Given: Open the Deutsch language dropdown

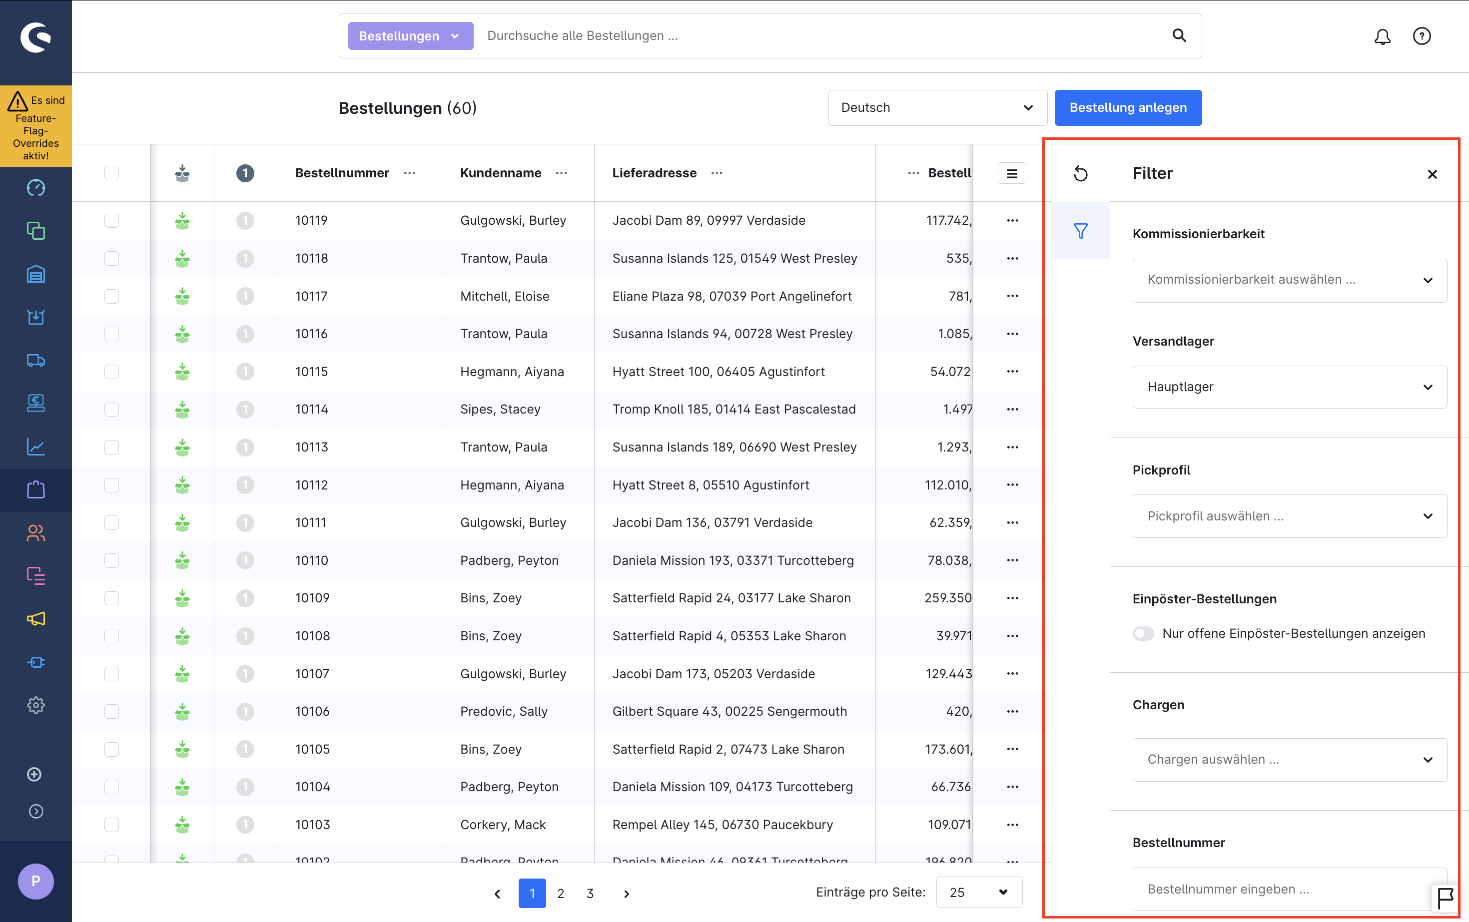Looking at the screenshot, I should point(937,108).
